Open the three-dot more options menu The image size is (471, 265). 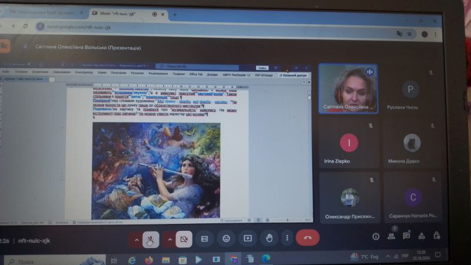(x=287, y=238)
